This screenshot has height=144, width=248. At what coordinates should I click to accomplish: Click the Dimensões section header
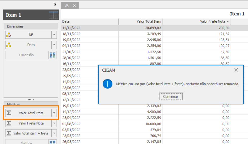click(x=31, y=26)
